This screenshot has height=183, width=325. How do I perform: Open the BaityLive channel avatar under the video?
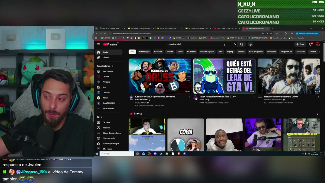(x=196, y=98)
